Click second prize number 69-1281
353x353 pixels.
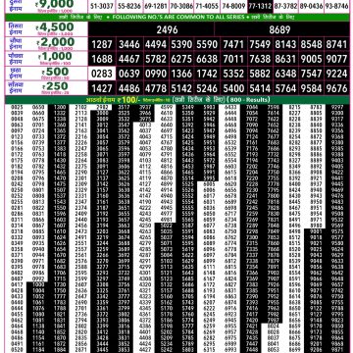pos(156,6)
